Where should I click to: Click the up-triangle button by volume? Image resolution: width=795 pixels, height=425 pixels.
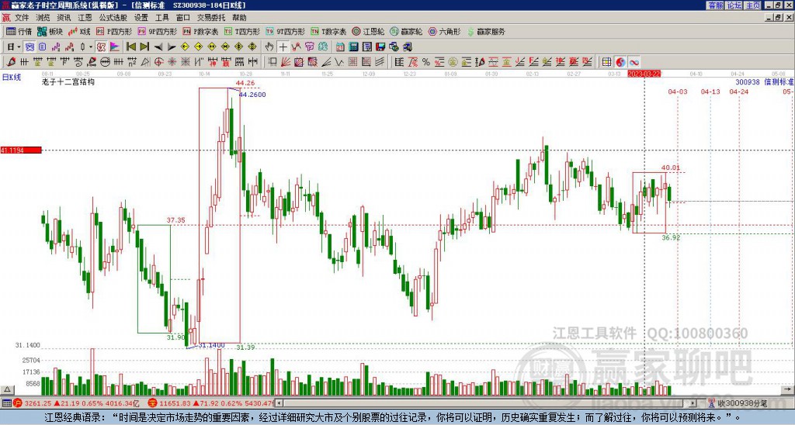[7, 389]
